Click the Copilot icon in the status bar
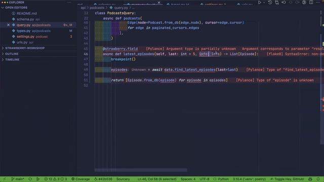Screen dimensions: 324x182 pos(310,179)
